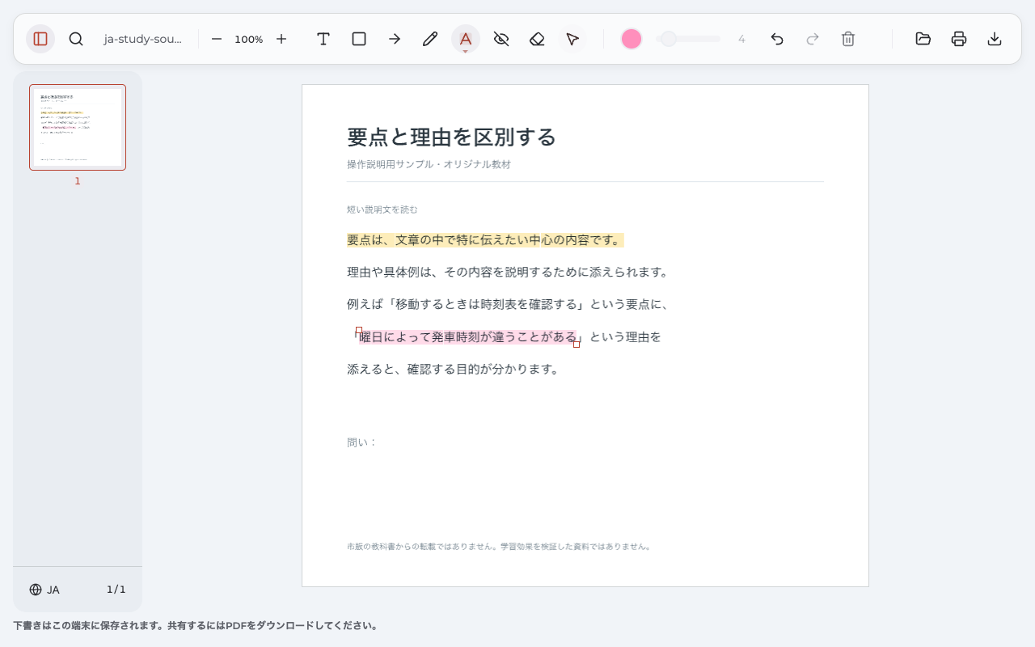Click the pink highlighted sentence annotation

click(x=468, y=336)
